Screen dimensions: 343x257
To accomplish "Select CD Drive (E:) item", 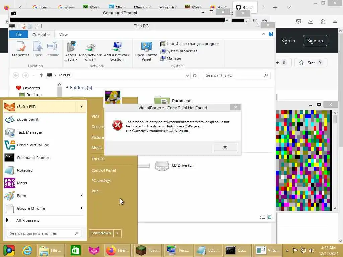I will point(174,165).
